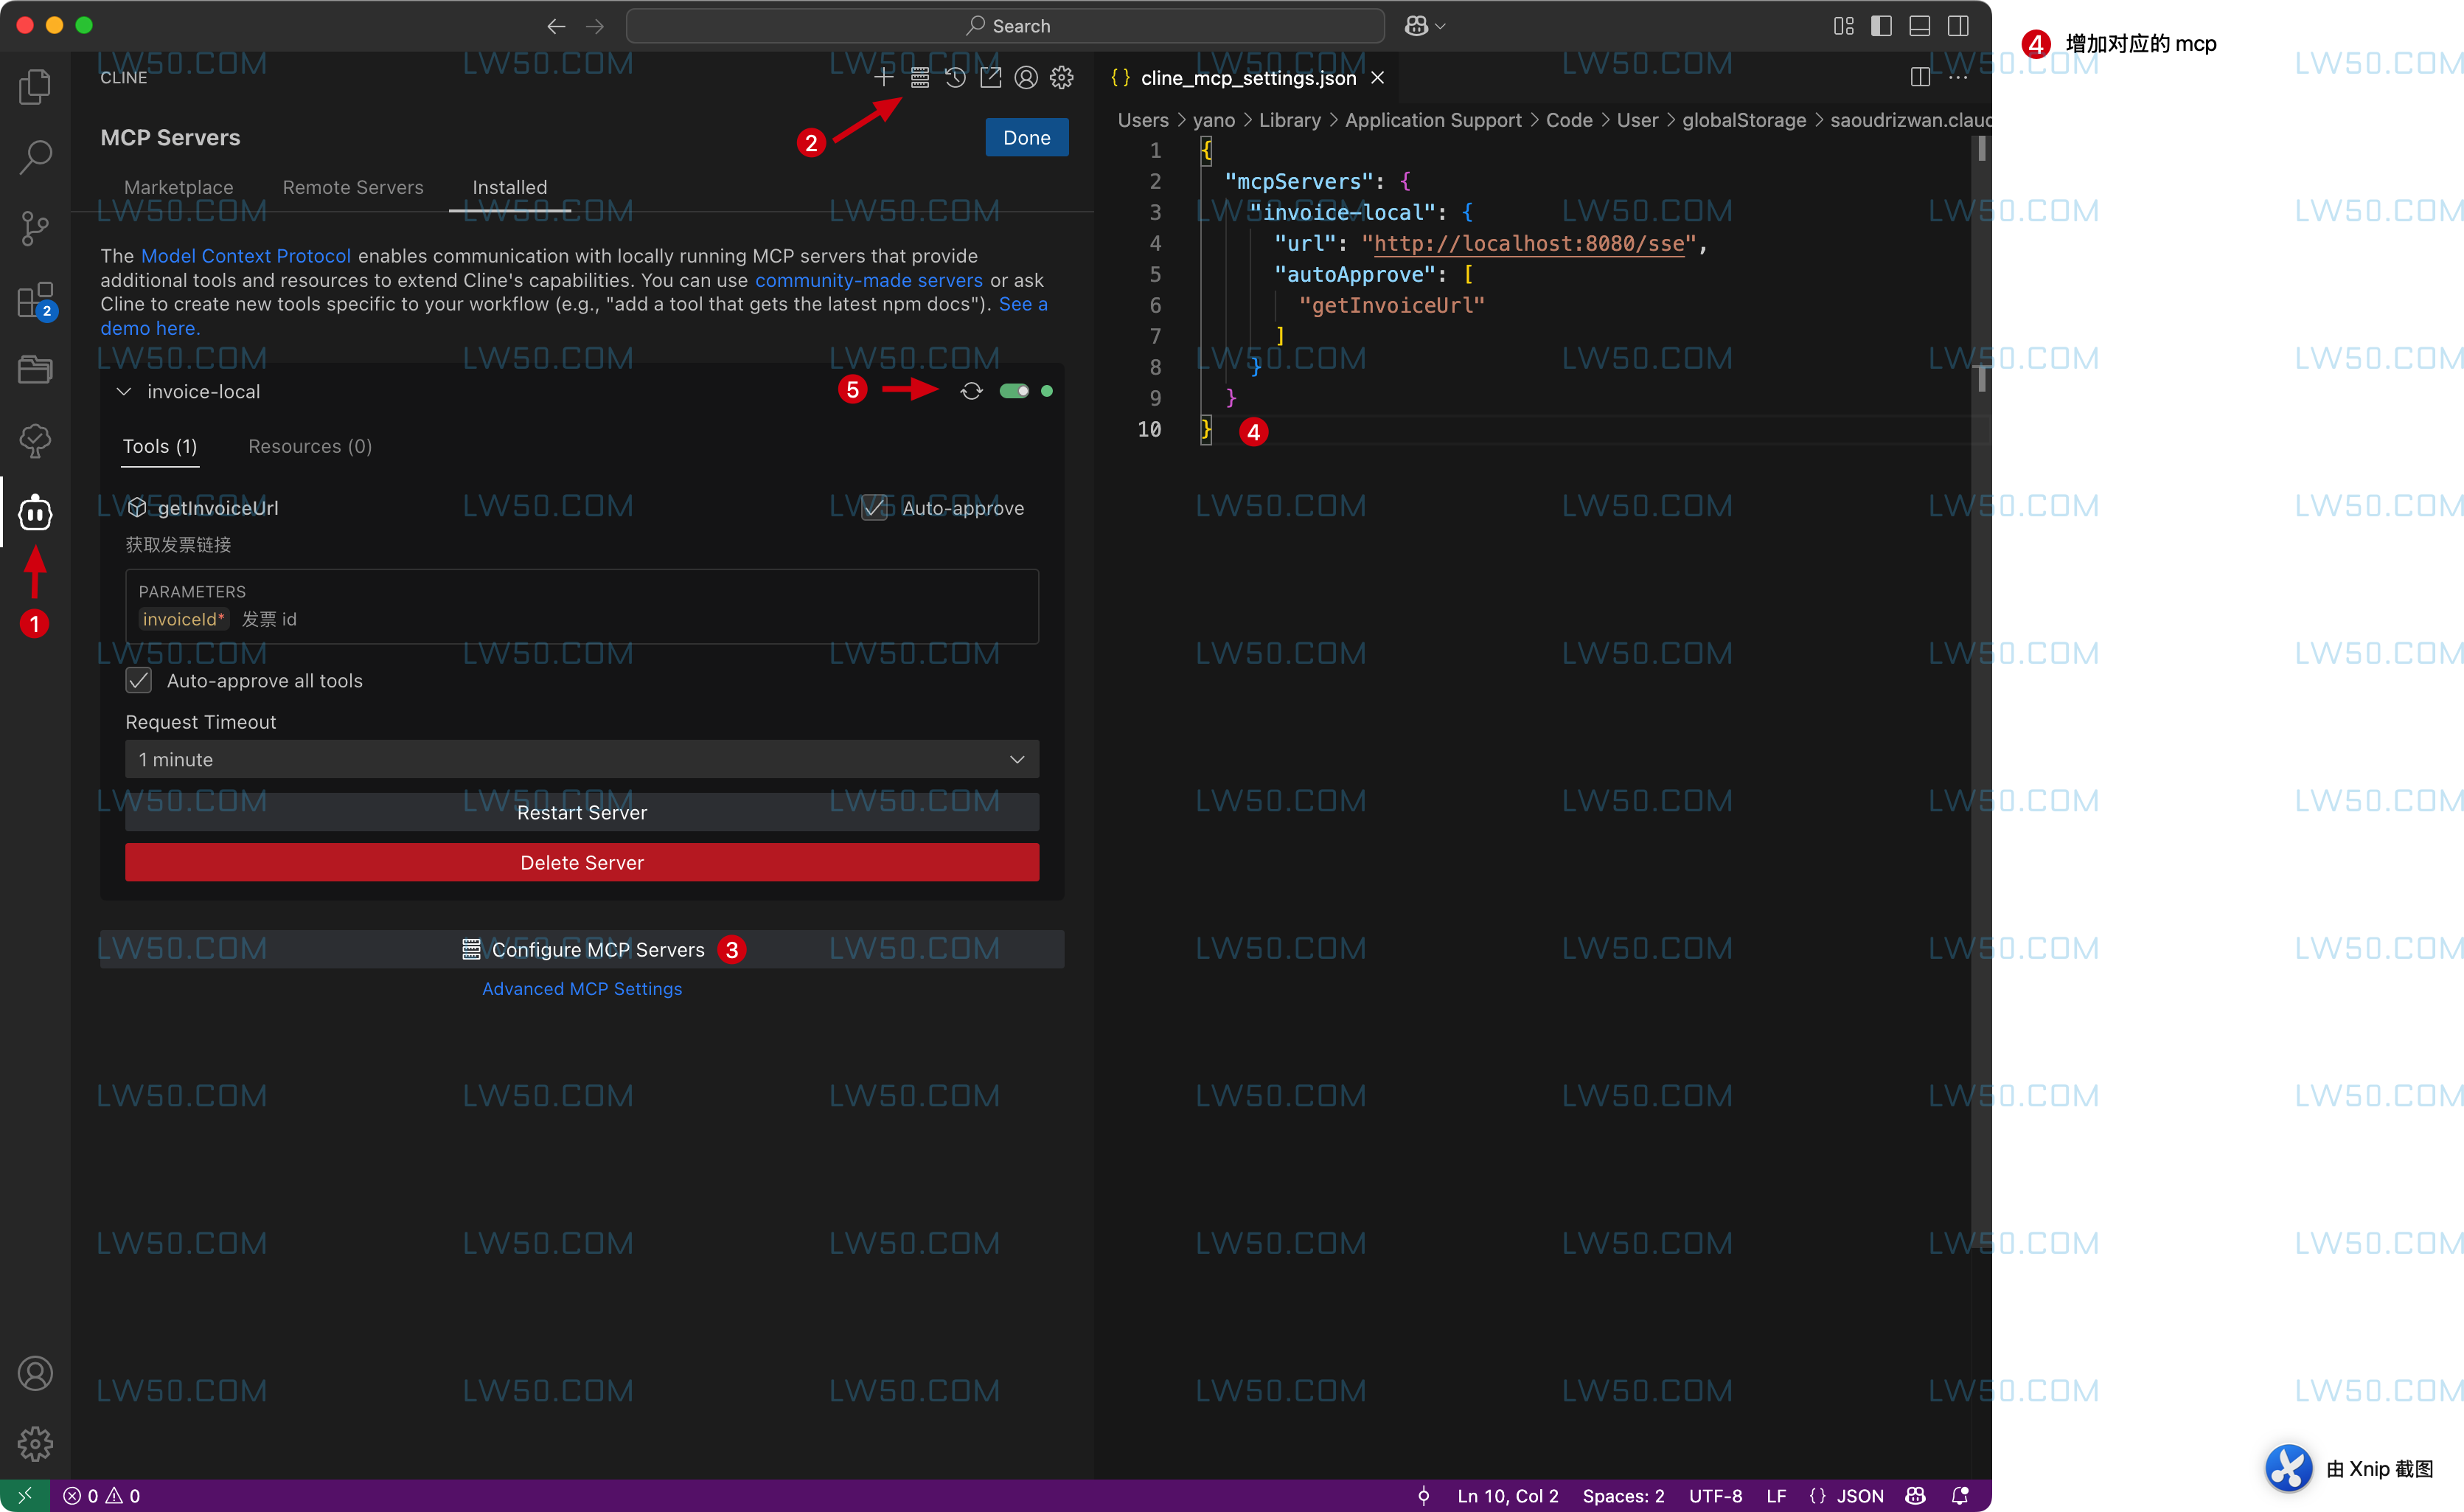Open the localhost:8080/sse URL in editor

pyautogui.click(x=1529, y=244)
